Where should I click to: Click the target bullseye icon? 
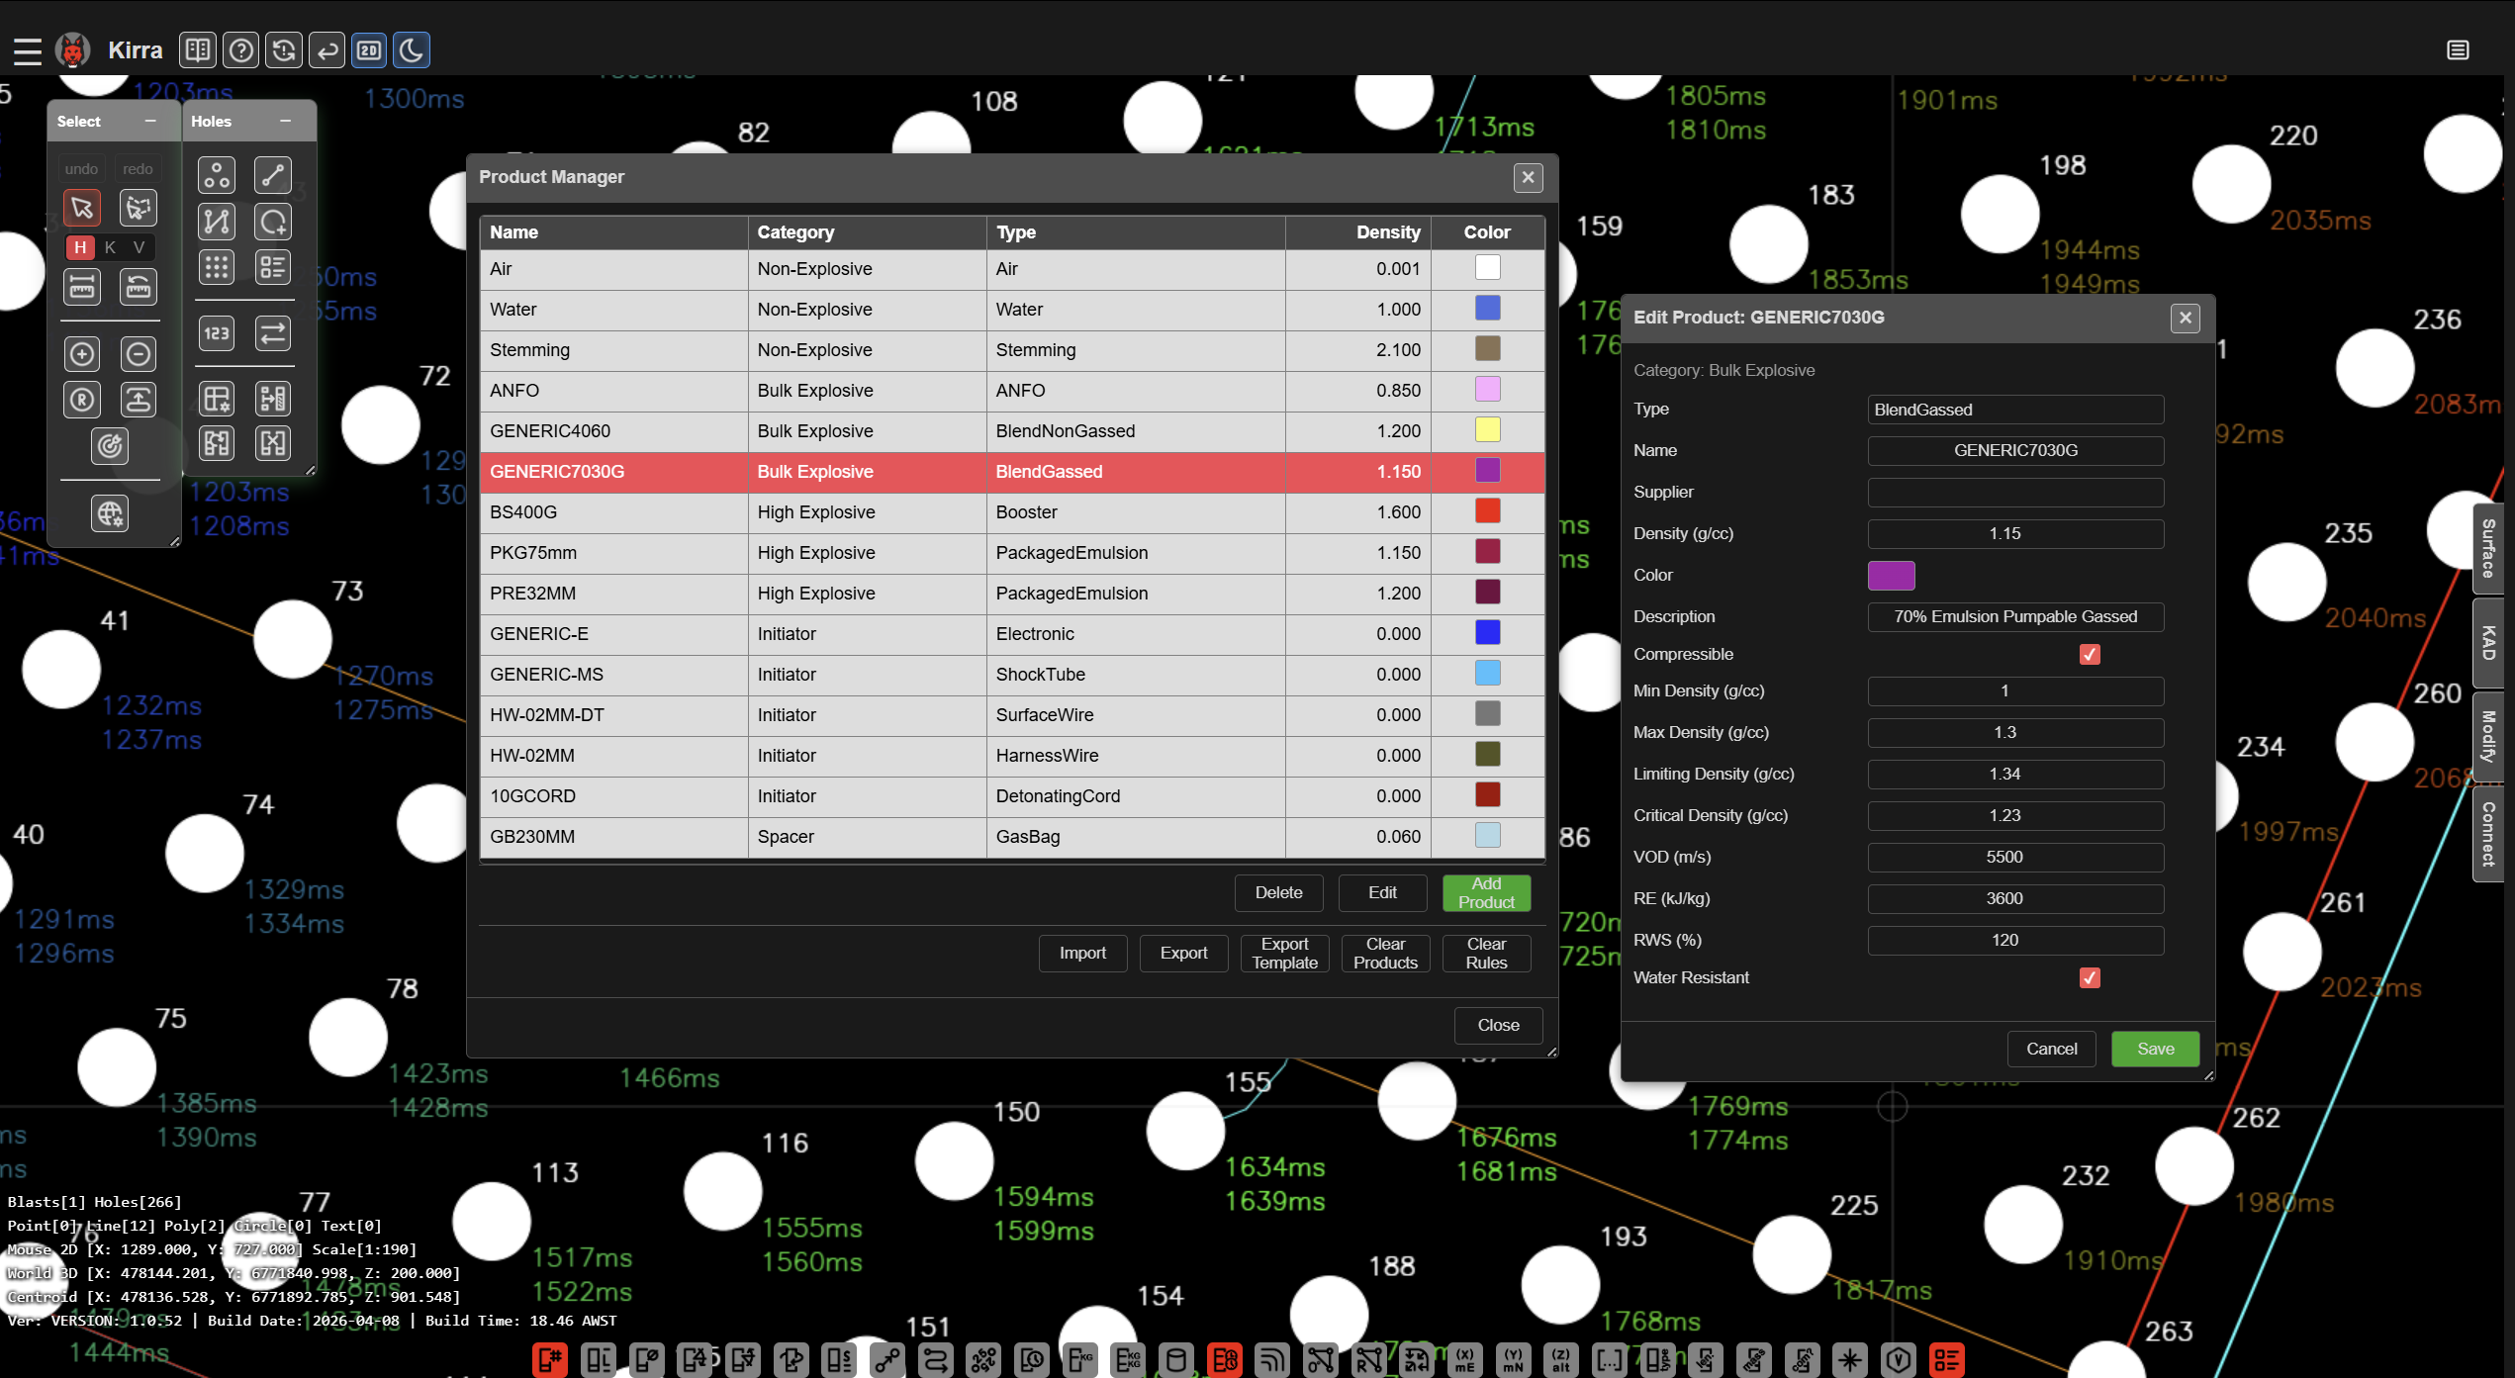(110, 446)
